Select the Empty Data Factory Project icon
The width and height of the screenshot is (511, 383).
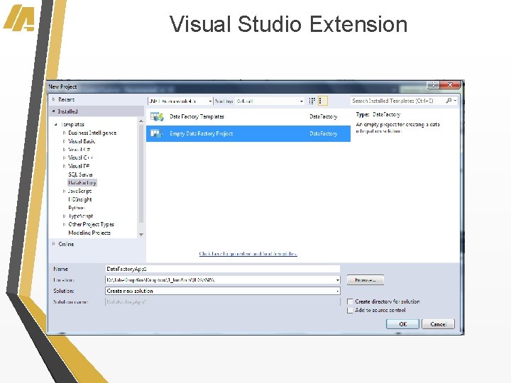(157, 133)
